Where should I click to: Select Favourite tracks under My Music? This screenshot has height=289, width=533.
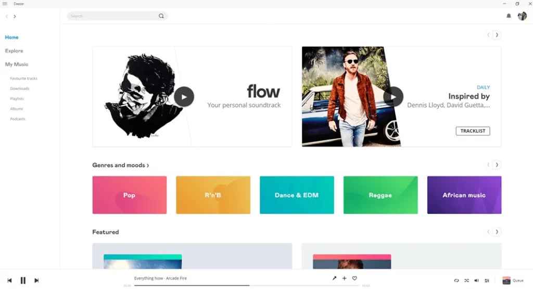[x=23, y=79]
